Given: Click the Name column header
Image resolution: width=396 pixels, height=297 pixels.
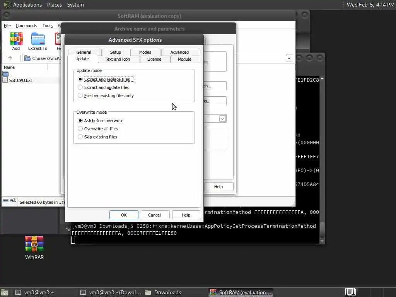Looking at the screenshot, I should click(25, 67).
